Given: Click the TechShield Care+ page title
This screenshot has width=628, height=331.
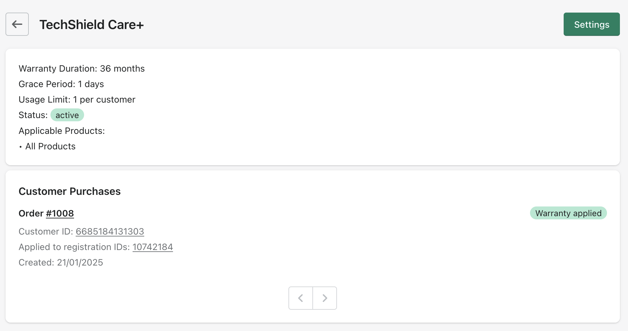Looking at the screenshot, I should point(92,25).
